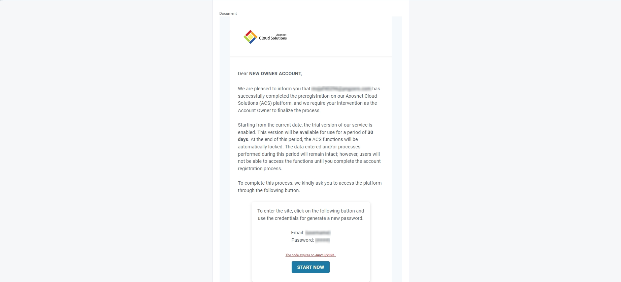The height and width of the screenshot is (282, 621).
Task: Click the START NOW button
Action: [310, 267]
